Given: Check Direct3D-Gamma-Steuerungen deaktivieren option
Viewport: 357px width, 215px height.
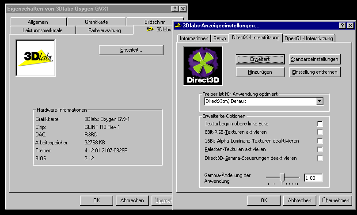Looking at the screenshot, I should point(320,158).
